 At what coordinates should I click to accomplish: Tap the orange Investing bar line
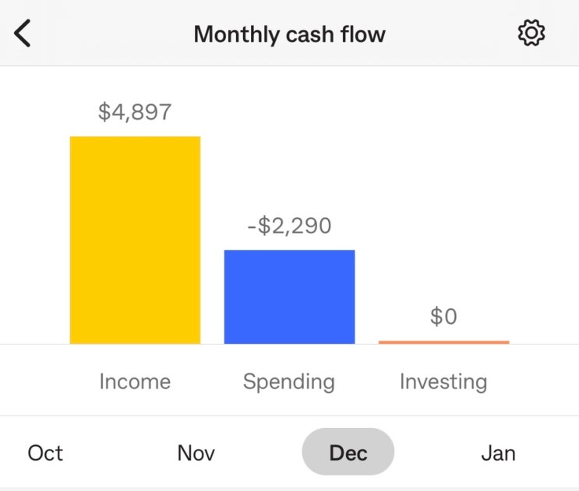point(443,342)
